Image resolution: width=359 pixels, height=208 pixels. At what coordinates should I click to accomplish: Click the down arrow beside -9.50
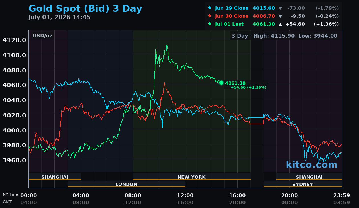280,16
